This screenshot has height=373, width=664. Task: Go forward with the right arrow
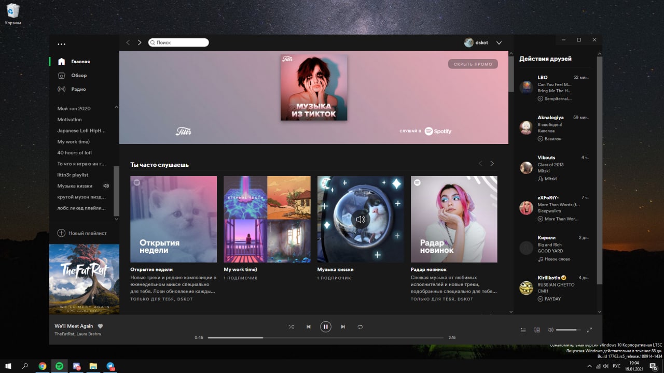coord(140,42)
